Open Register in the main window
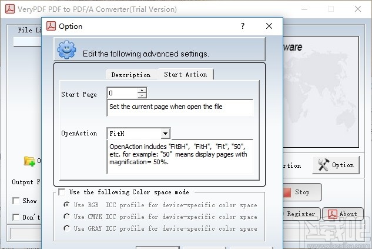372x249 pixels. (x=301, y=214)
